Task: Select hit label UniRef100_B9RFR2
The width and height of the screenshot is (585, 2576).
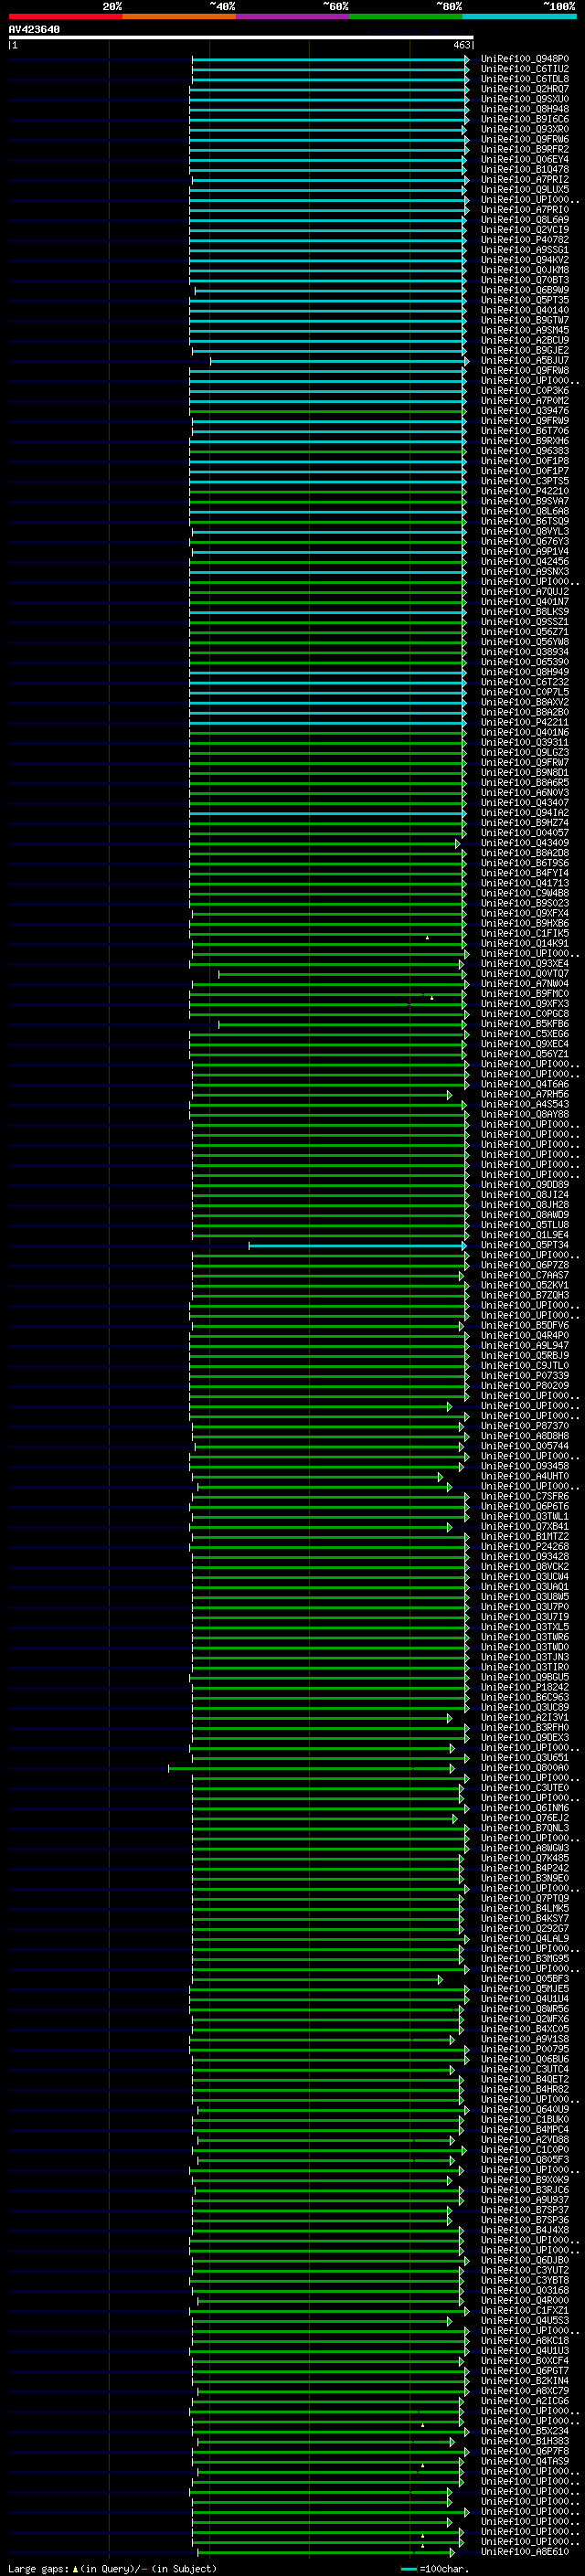Action: (x=525, y=149)
